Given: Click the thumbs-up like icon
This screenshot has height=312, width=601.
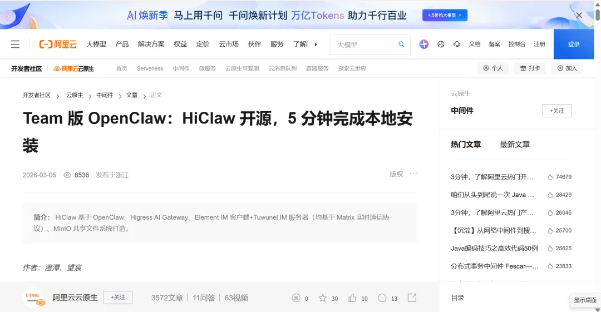Looking at the screenshot, I should coord(352,298).
